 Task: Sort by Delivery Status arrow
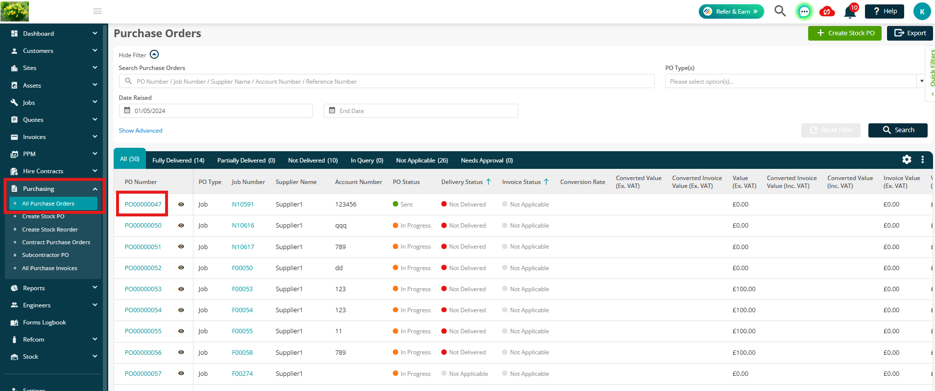[488, 182]
